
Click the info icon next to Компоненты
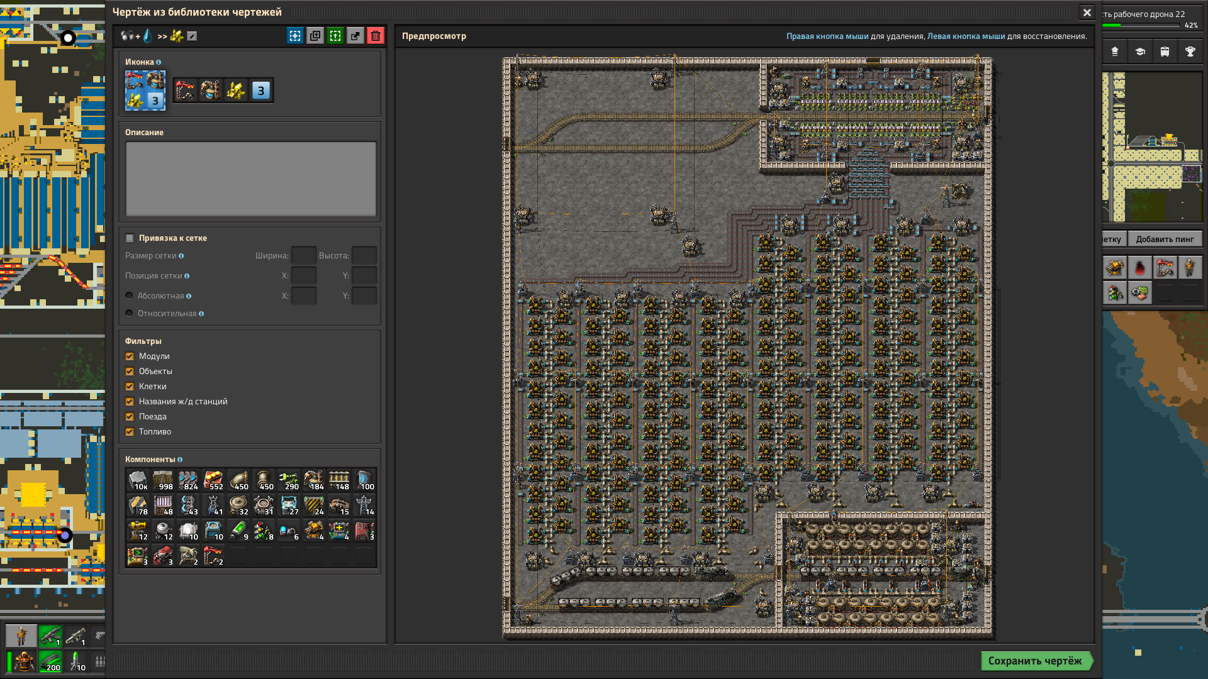180,460
